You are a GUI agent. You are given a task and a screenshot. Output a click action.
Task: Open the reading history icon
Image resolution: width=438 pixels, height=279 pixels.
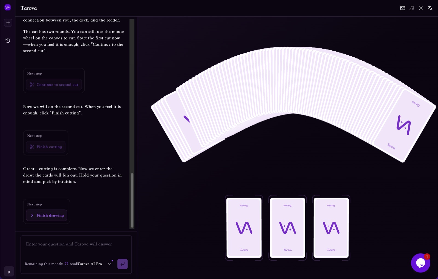(x=8, y=41)
